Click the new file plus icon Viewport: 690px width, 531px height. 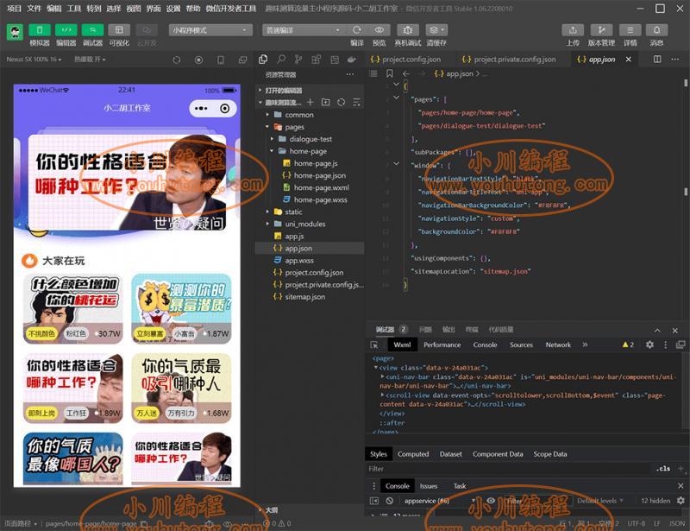pos(310,102)
